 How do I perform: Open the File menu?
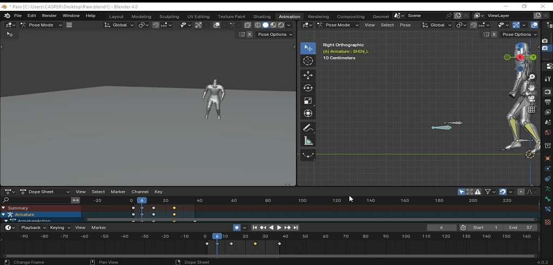[x=18, y=16]
